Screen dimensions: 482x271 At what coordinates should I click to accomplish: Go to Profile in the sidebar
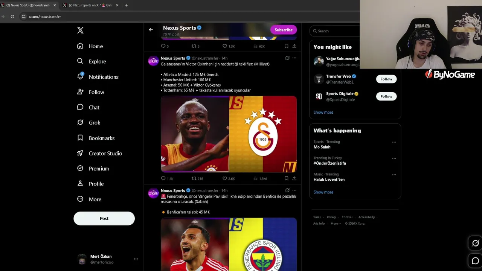[90, 184]
